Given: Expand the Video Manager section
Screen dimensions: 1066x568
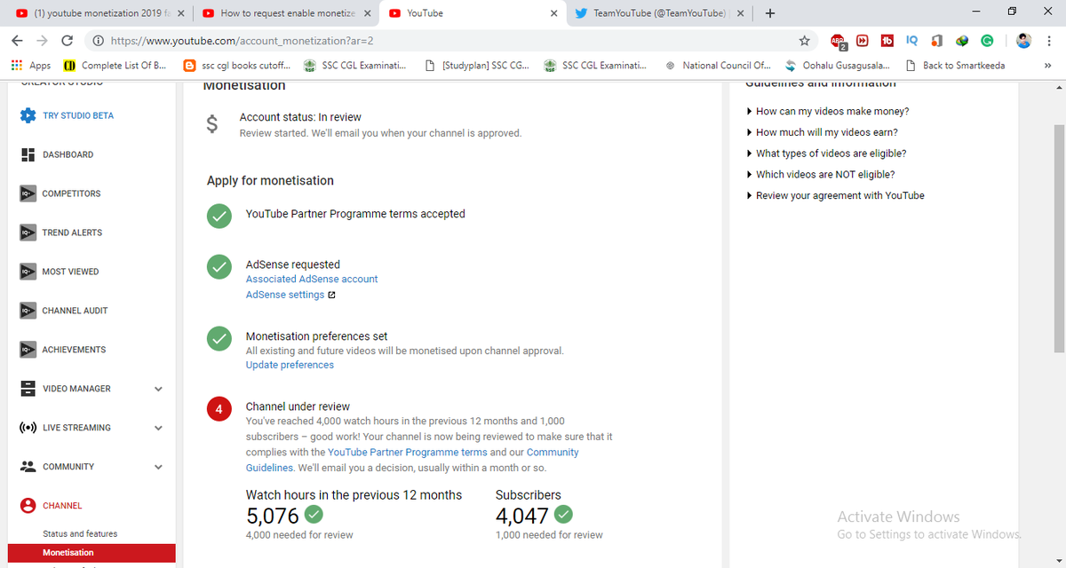Looking at the screenshot, I should (x=158, y=389).
